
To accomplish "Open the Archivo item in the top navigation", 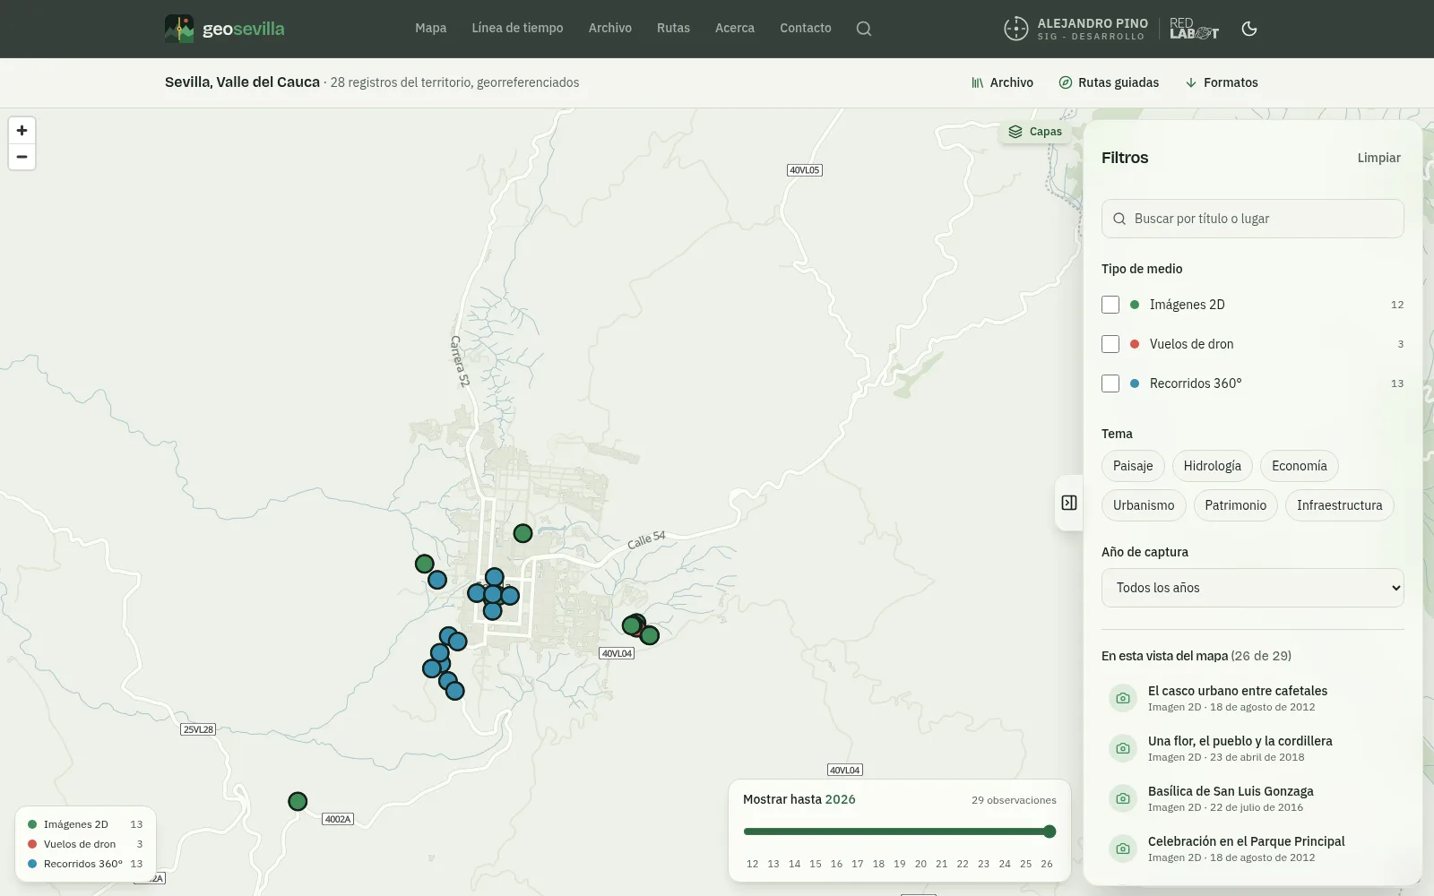I will pos(610,28).
